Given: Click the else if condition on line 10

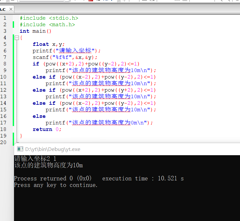Looking at the screenshot, I should [x=94, y=77].
